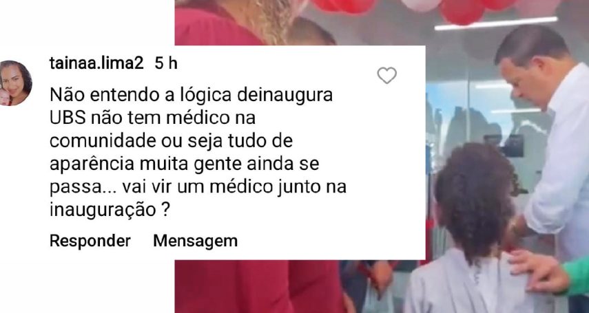The width and height of the screenshot is (589, 313).
Task: Click "inauguração ?" on the comment's last line
Action: coord(110,211)
